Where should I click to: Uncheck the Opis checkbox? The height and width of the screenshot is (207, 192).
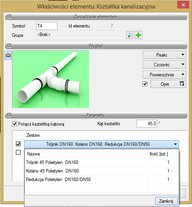[x=145, y=84]
